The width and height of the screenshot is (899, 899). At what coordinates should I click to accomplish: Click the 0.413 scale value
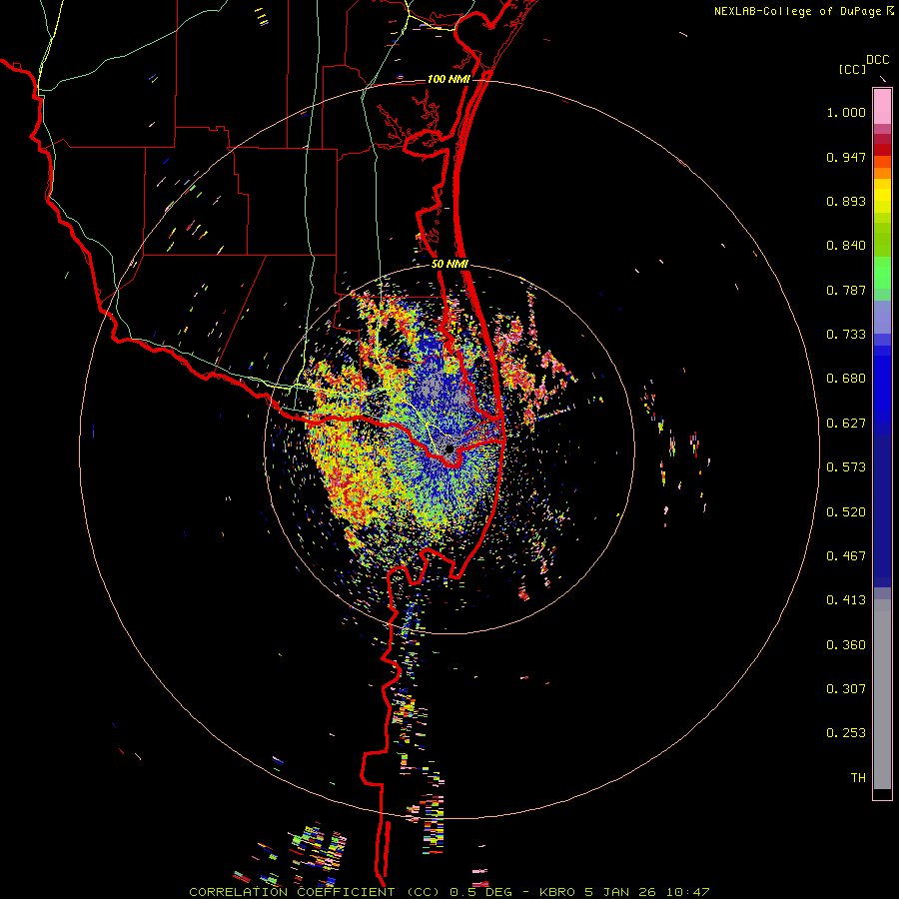(x=846, y=600)
